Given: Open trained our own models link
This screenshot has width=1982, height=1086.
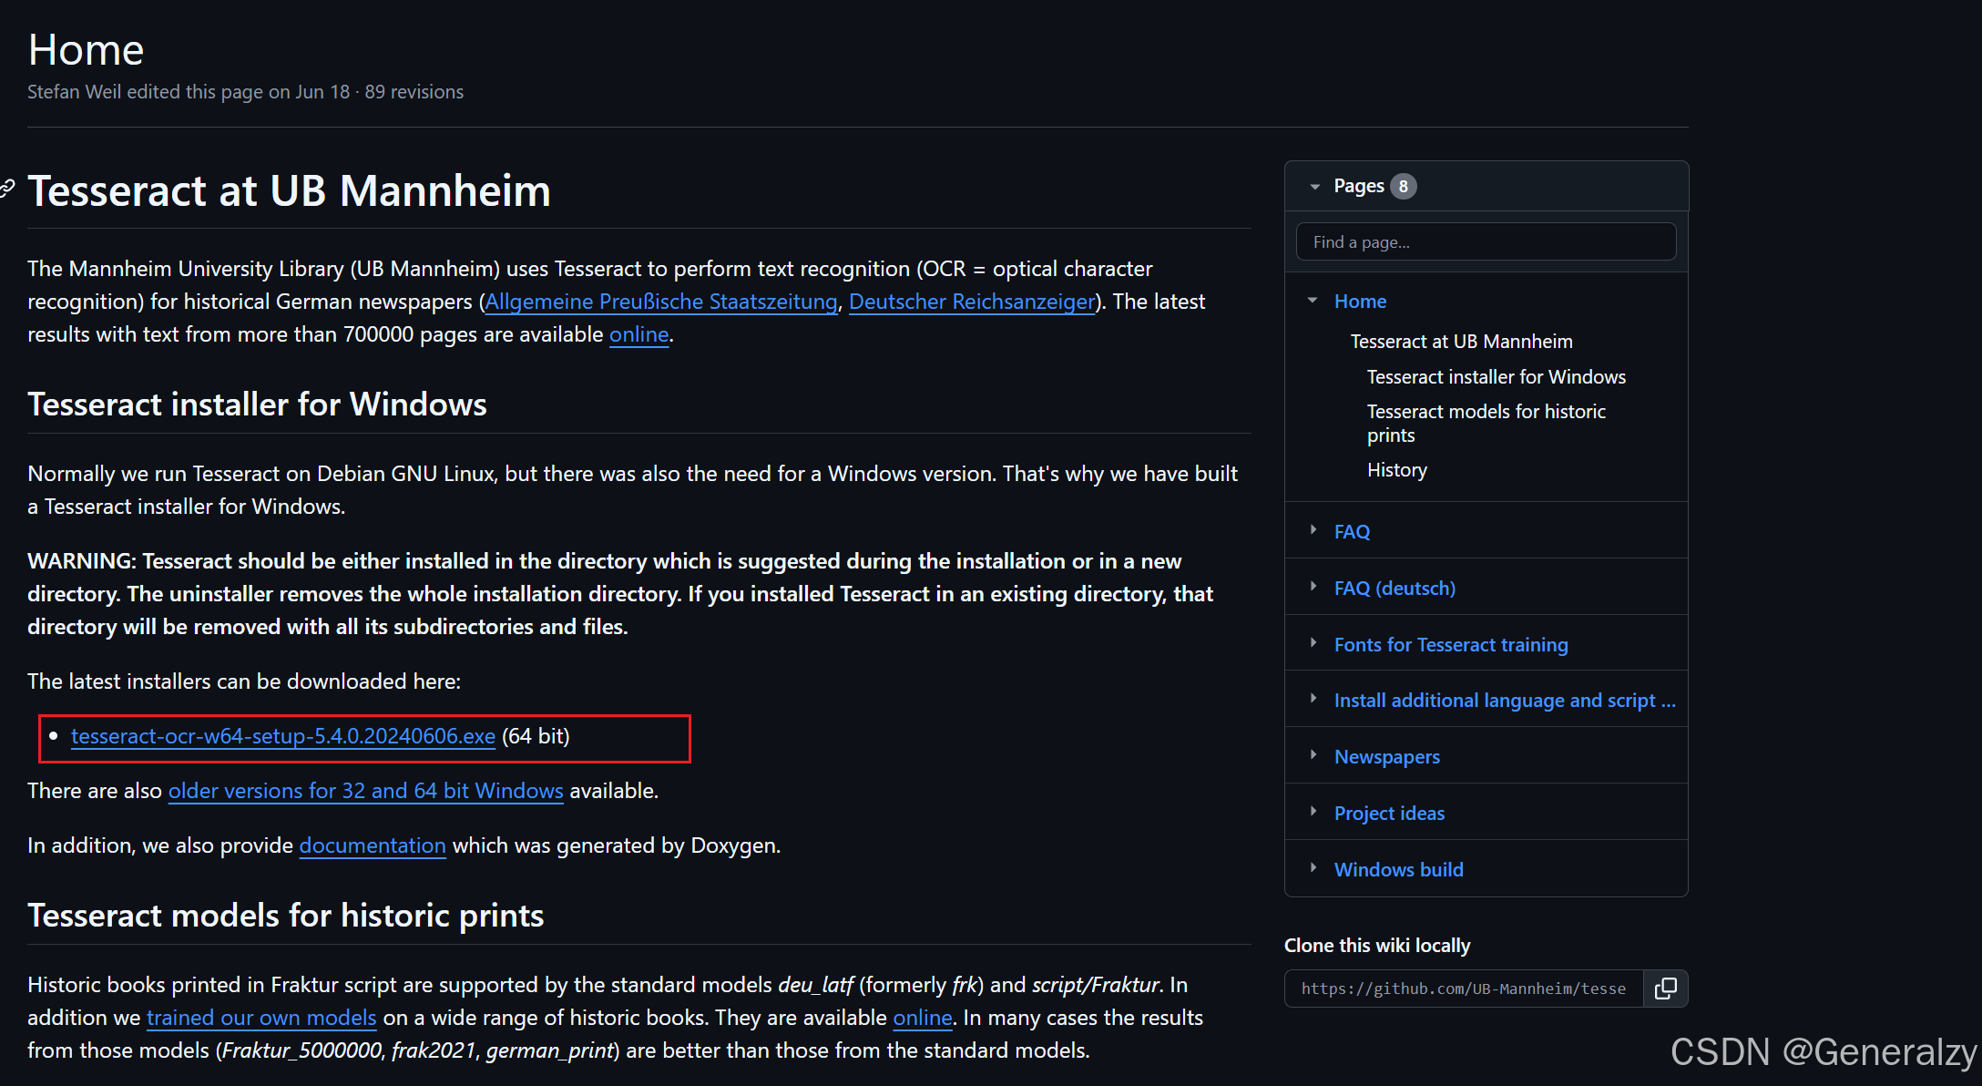Looking at the screenshot, I should click(x=261, y=1018).
